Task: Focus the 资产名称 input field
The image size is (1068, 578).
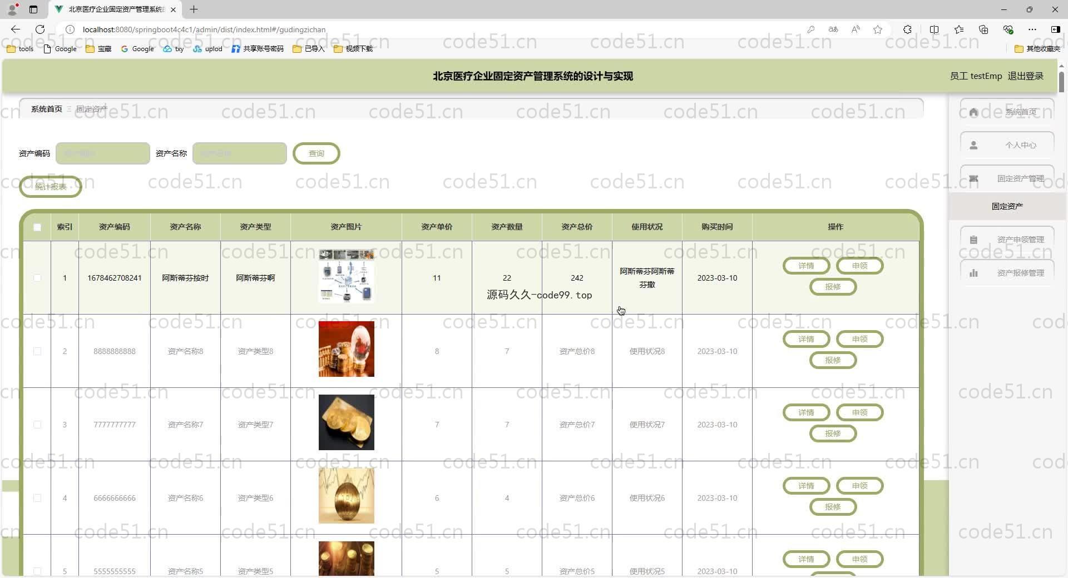Action: (x=240, y=153)
